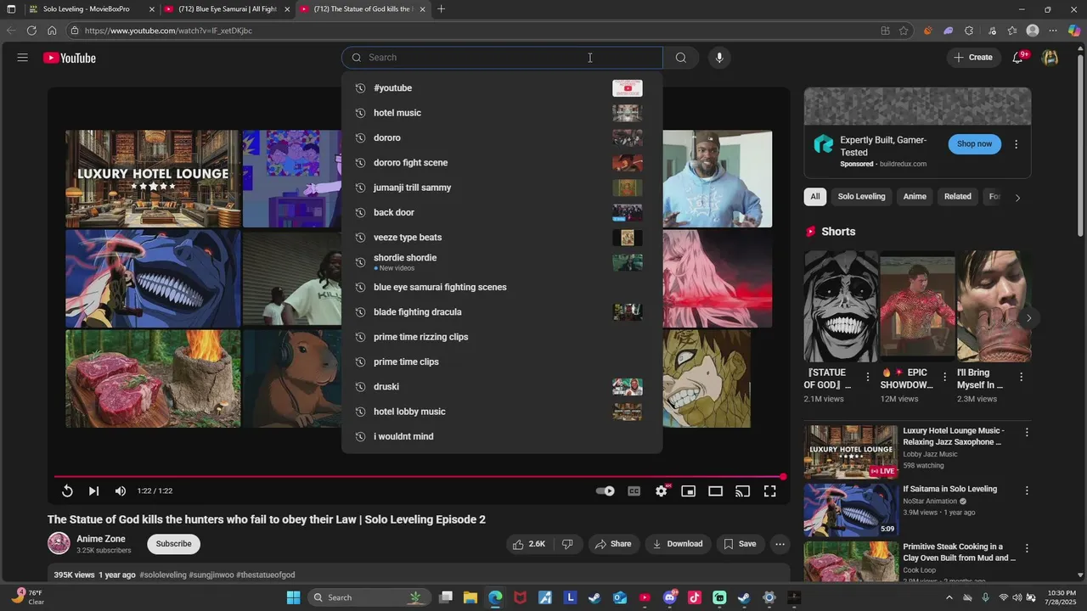Select the hotel music suggestion
The image size is (1087, 611).
(x=502, y=113)
